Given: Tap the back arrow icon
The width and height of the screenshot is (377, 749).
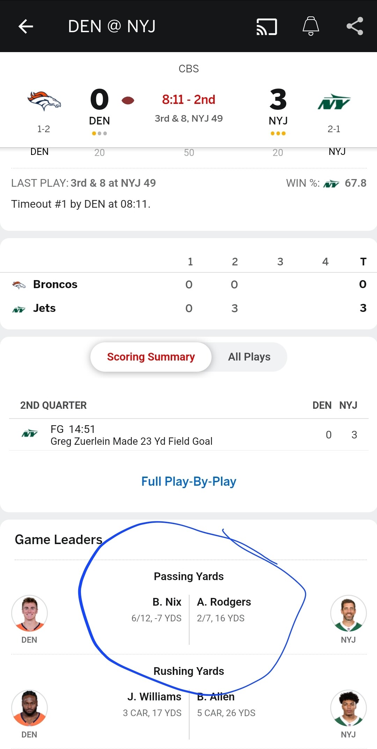Looking at the screenshot, I should click(x=26, y=26).
